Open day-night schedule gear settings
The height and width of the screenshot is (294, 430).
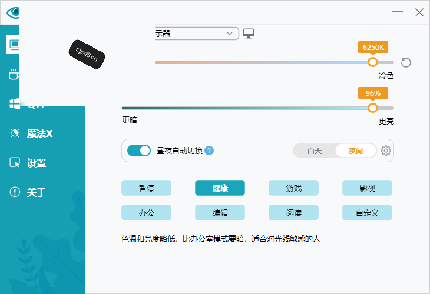click(386, 151)
